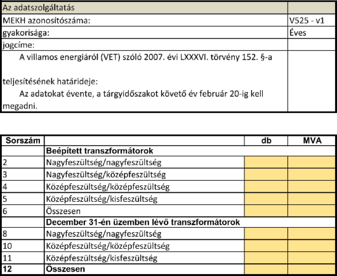Select the Az adatszolgáltatás header cell
This screenshot has width=337, height=276.
pyautogui.click(x=145, y=8)
